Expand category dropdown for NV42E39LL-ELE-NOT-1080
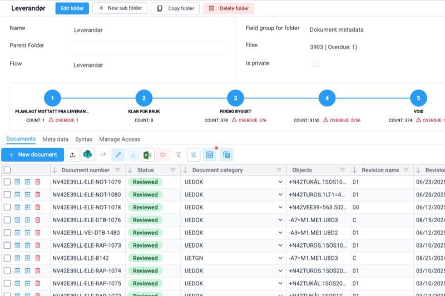The height and width of the screenshot is (296, 445). pos(280,194)
